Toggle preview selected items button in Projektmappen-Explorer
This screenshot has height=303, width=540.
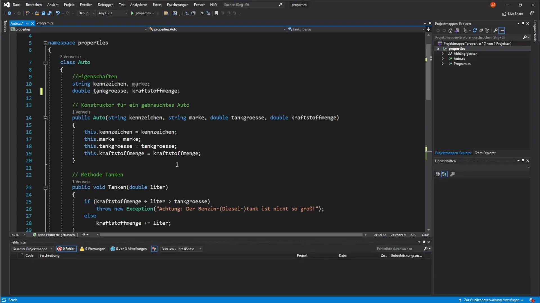[502, 31]
